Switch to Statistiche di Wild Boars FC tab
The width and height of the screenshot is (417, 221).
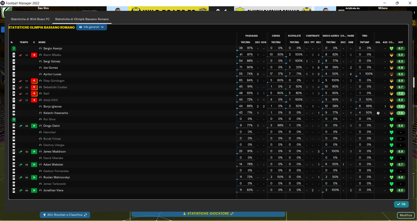point(30,19)
